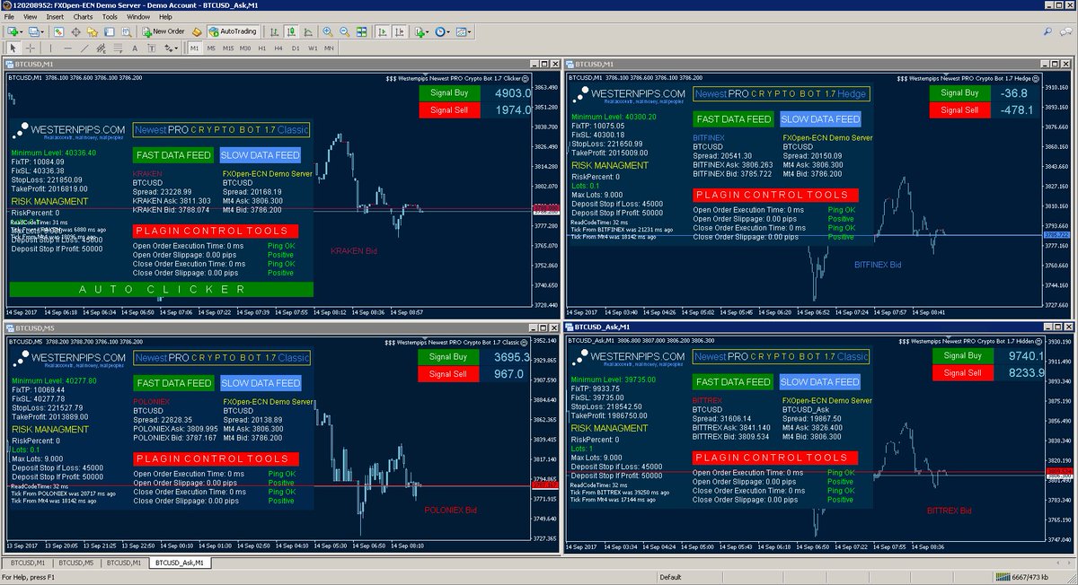This screenshot has height=585, width=1078.
Task: Tile chart windows icon
Action: click(361, 31)
